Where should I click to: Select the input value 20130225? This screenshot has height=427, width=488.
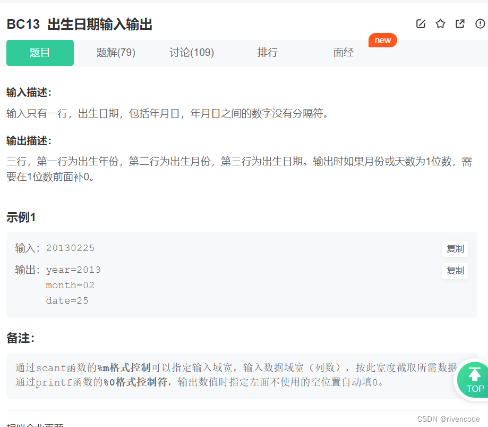pyautogui.click(x=70, y=248)
